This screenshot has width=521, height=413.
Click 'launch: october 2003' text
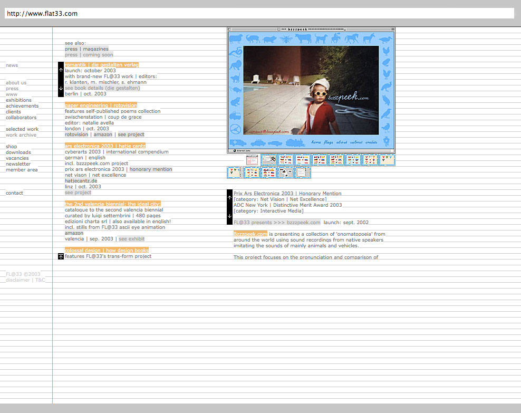tap(90, 71)
